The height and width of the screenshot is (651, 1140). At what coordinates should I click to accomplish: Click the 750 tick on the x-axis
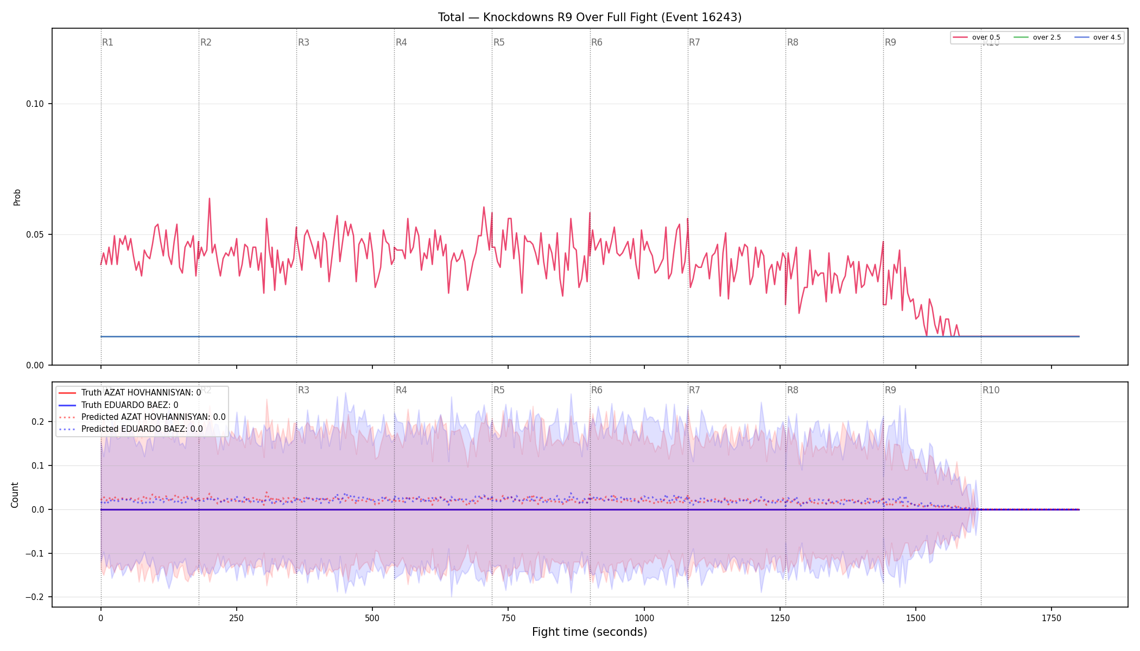tap(508, 618)
